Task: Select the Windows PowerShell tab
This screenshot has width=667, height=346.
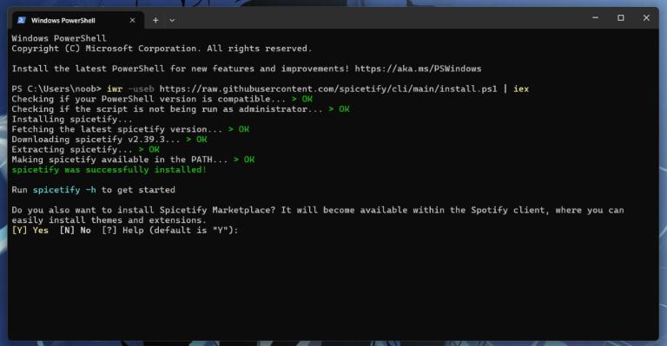Action: (77, 20)
